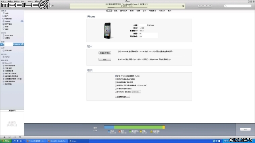Switch to the Photos device tab
Image resolution: width=255 pixels, height=143 pixels.
pos(170,11)
